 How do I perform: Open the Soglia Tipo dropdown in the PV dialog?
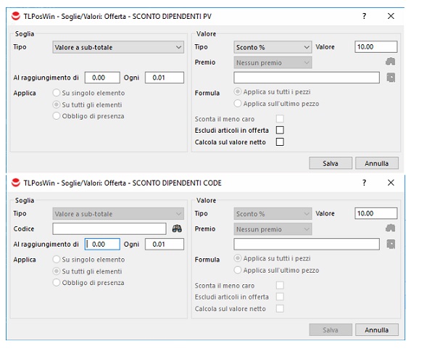click(x=118, y=47)
